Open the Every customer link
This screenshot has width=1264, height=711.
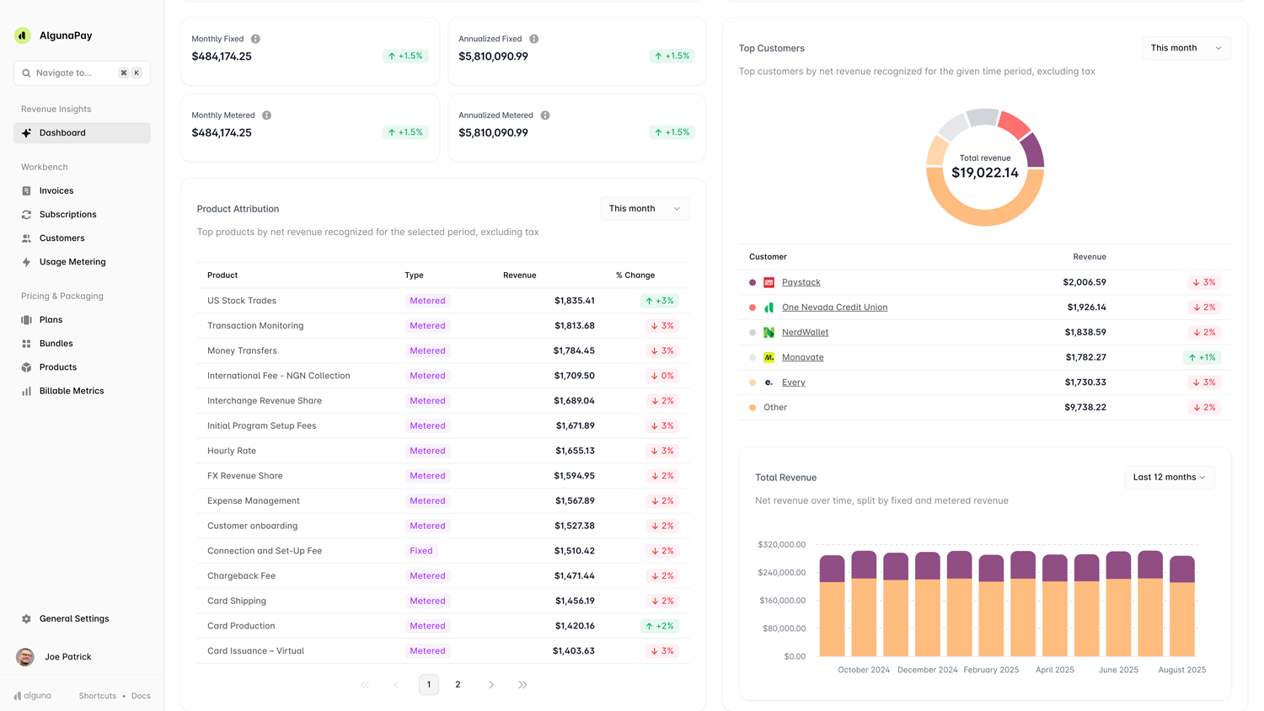point(793,382)
